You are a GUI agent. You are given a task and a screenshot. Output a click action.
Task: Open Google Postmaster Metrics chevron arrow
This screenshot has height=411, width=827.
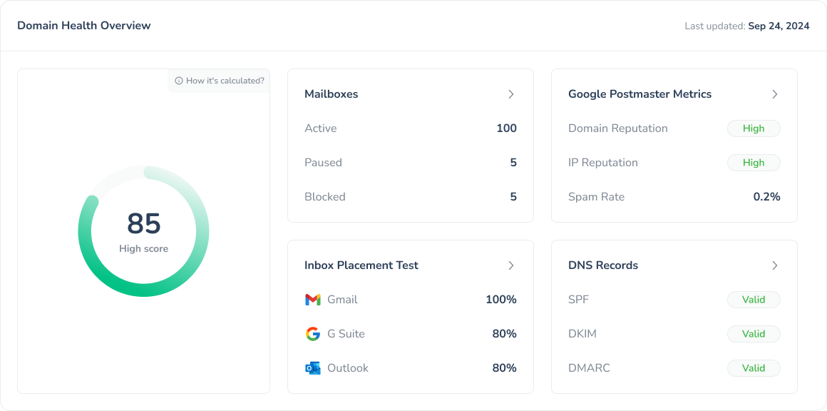tap(774, 94)
